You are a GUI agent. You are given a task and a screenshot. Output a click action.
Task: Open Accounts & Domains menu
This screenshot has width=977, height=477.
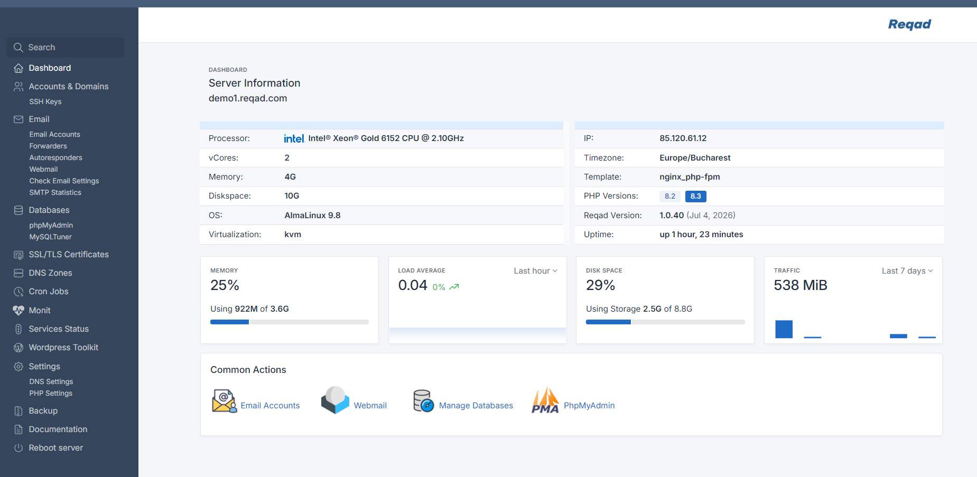[x=69, y=87]
